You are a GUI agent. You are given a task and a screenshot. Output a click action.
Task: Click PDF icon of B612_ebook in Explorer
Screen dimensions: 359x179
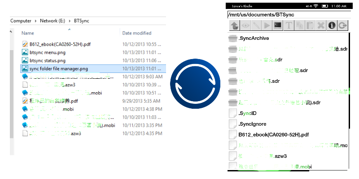[25, 44]
